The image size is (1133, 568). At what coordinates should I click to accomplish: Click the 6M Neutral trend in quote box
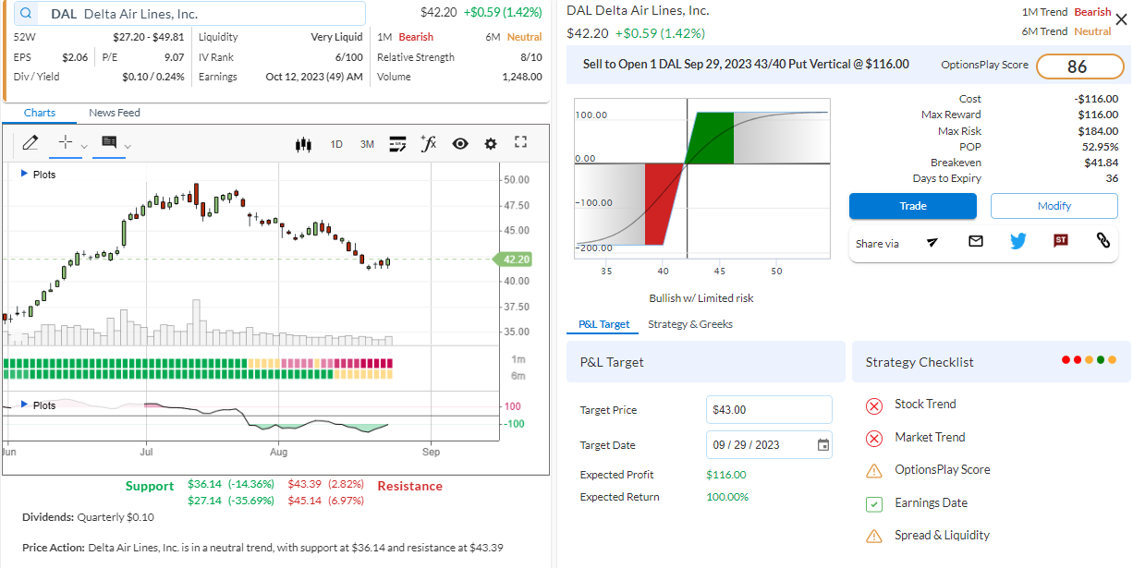pos(524,37)
